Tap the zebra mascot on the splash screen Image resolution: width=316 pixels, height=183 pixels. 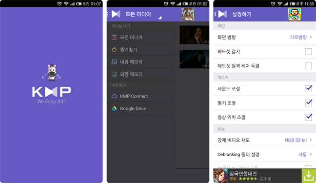pos(52,72)
